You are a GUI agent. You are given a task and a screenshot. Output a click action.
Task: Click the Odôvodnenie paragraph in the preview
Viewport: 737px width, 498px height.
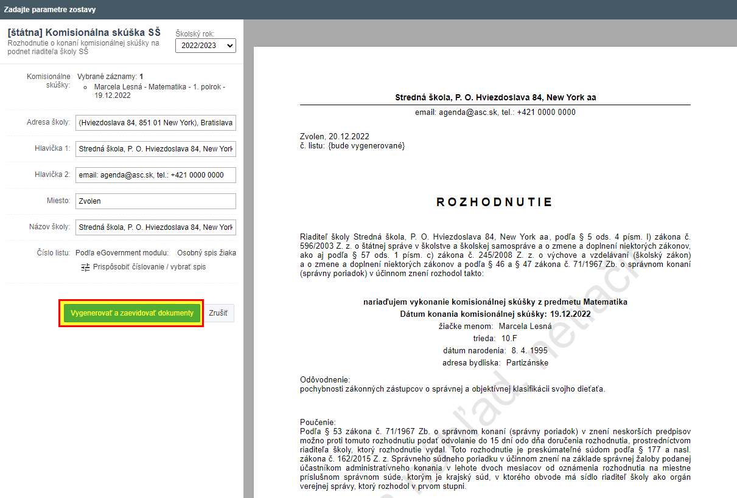(x=452, y=389)
